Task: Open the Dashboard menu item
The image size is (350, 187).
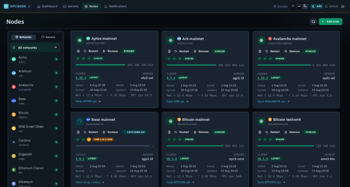Action: [47, 6]
